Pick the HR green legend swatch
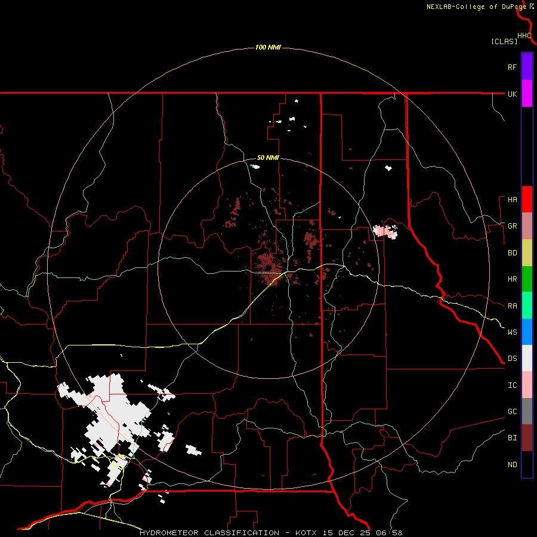The height and width of the screenshot is (537, 537). click(x=527, y=279)
